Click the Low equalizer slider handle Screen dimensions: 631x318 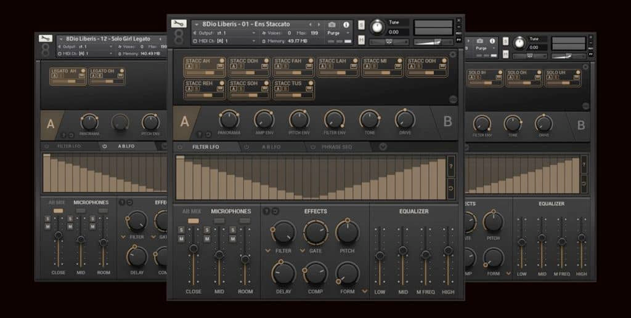(x=380, y=255)
